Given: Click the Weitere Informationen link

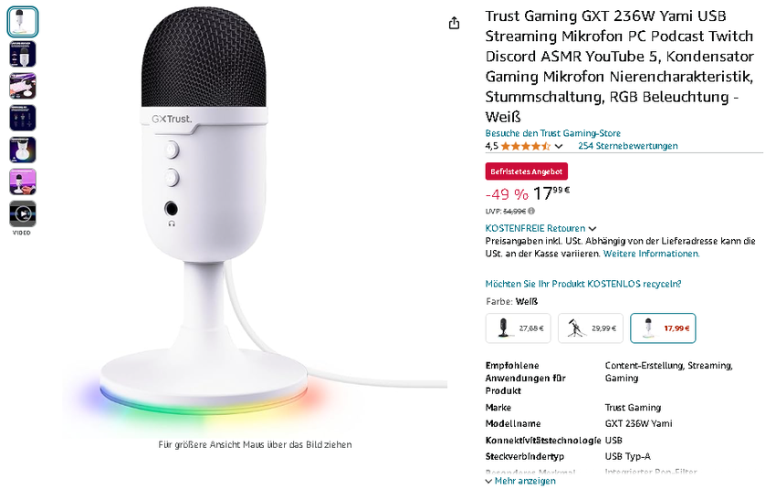Looking at the screenshot, I should pos(652,254).
